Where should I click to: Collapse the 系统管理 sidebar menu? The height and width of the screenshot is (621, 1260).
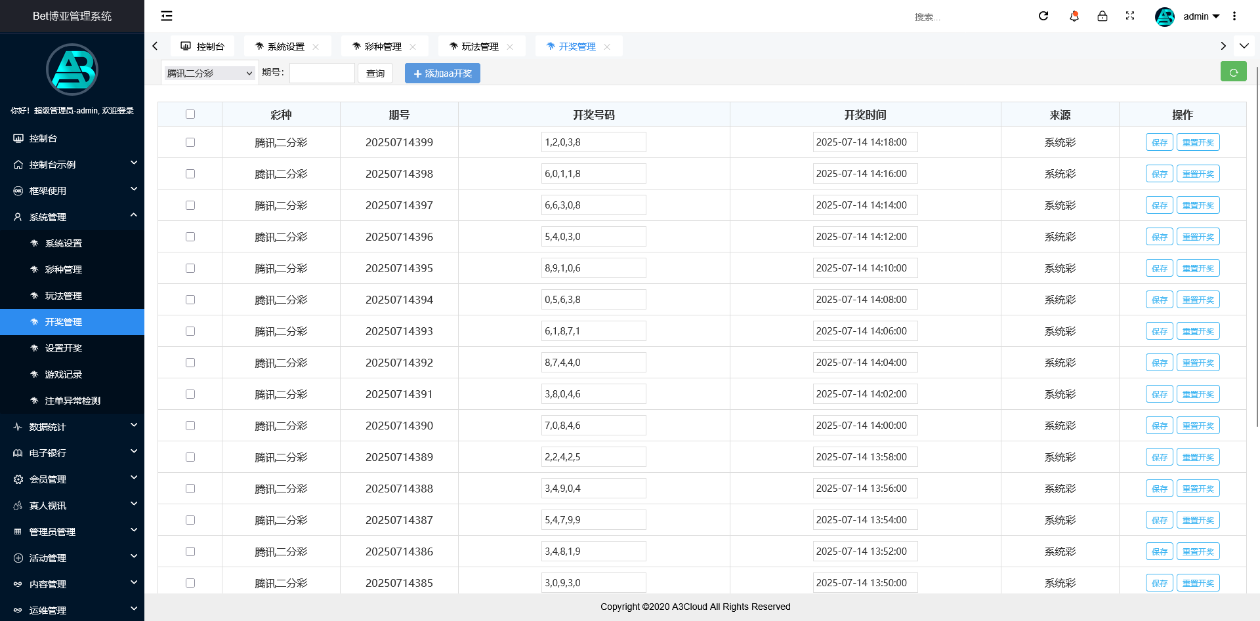pyautogui.click(x=72, y=217)
